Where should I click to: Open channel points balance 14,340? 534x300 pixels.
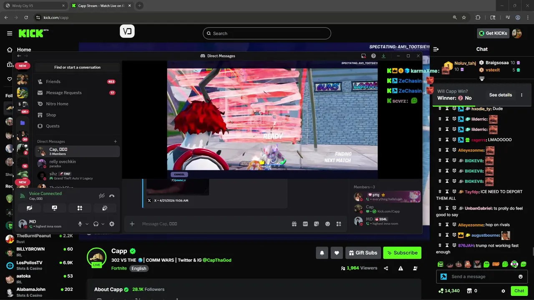click(449, 291)
